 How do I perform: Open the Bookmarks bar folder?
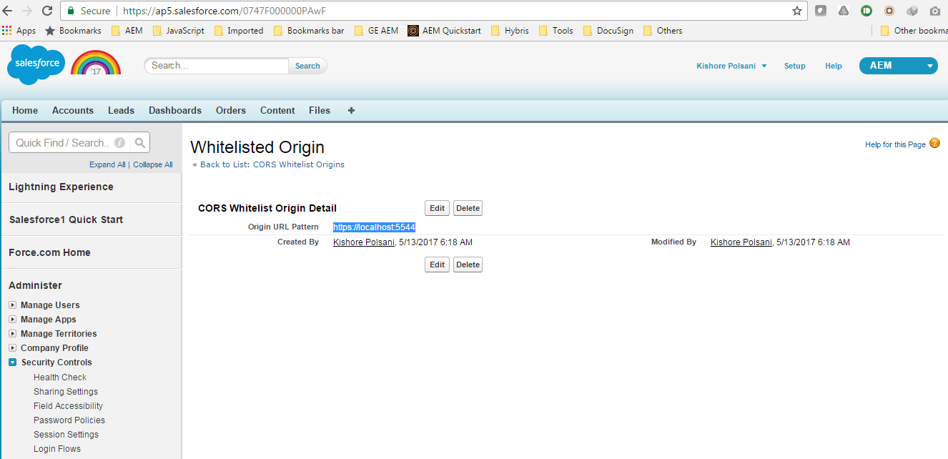[x=308, y=31]
